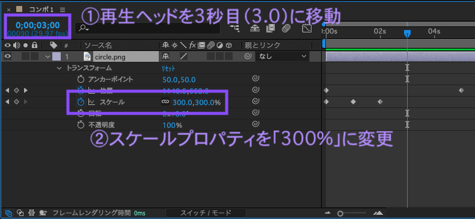Click the リセット transform link

click(168, 68)
